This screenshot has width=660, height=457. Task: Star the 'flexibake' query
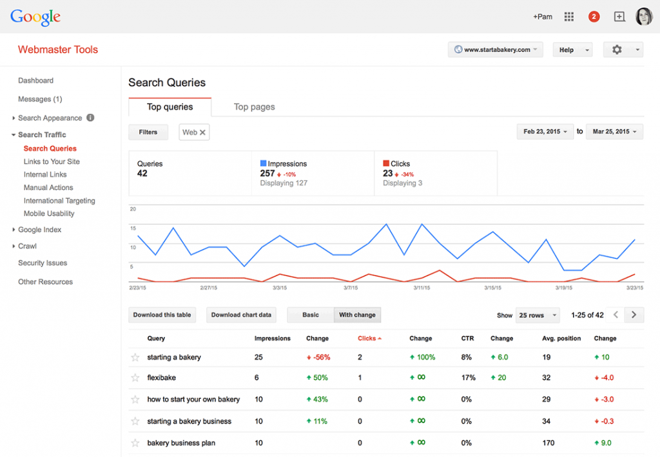coord(135,378)
